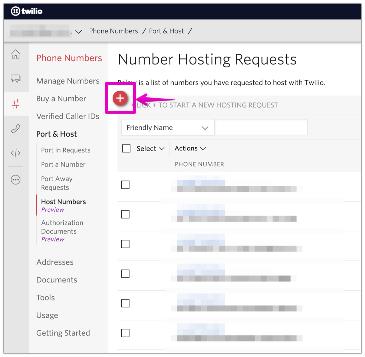Viewport: 365px width, 357px height.
Task: Click Phone Numbers breadcrumb link
Action: click(x=113, y=31)
